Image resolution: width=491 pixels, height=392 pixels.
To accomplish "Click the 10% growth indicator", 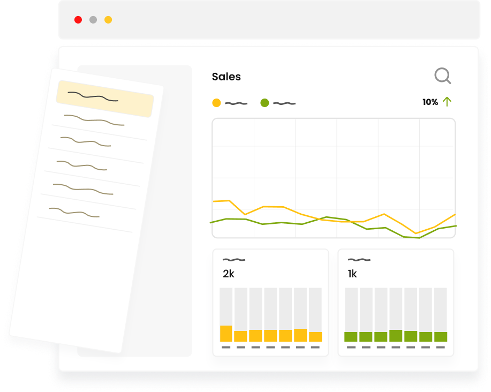I will pyautogui.click(x=429, y=101).
